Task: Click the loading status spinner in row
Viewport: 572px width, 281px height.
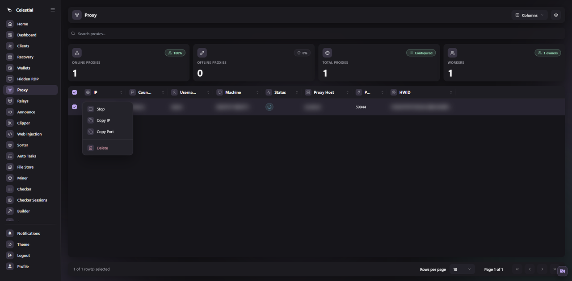Action: click(269, 107)
